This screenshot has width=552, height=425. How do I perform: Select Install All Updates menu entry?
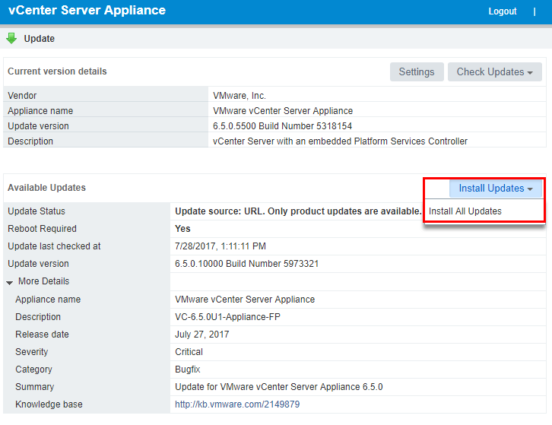[465, 211]
